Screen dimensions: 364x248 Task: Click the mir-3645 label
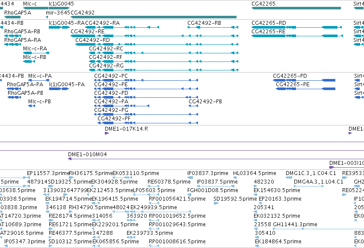click(58, 12)
